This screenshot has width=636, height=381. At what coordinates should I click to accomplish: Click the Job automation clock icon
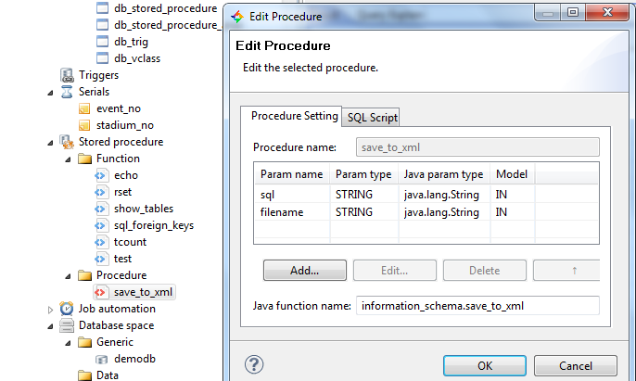pos(67,309)
